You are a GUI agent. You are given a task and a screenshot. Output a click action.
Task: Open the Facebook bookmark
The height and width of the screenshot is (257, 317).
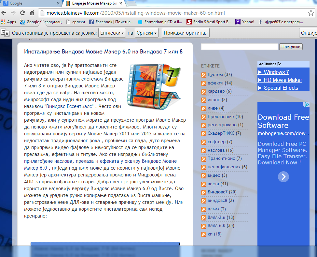[x=111, y=22]
